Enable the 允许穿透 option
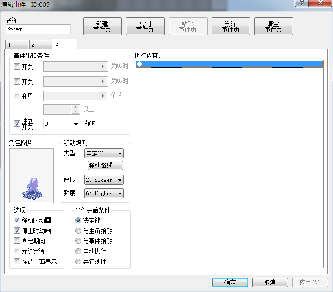The width and height of the screenshot is (333, 292). [17, 251]
